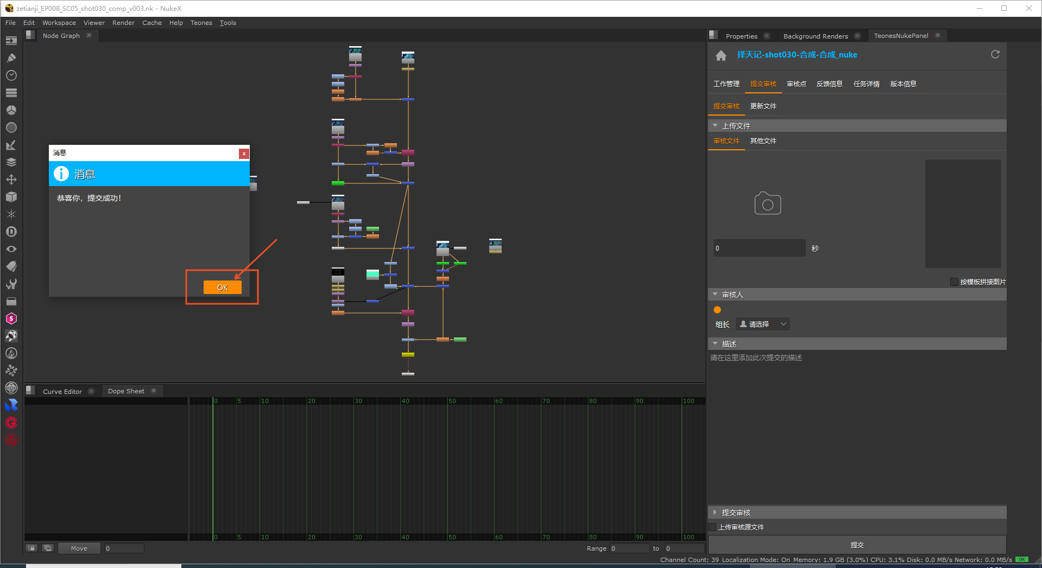
Task: Click the seconds input field showing 0
Action: (759, 248)
